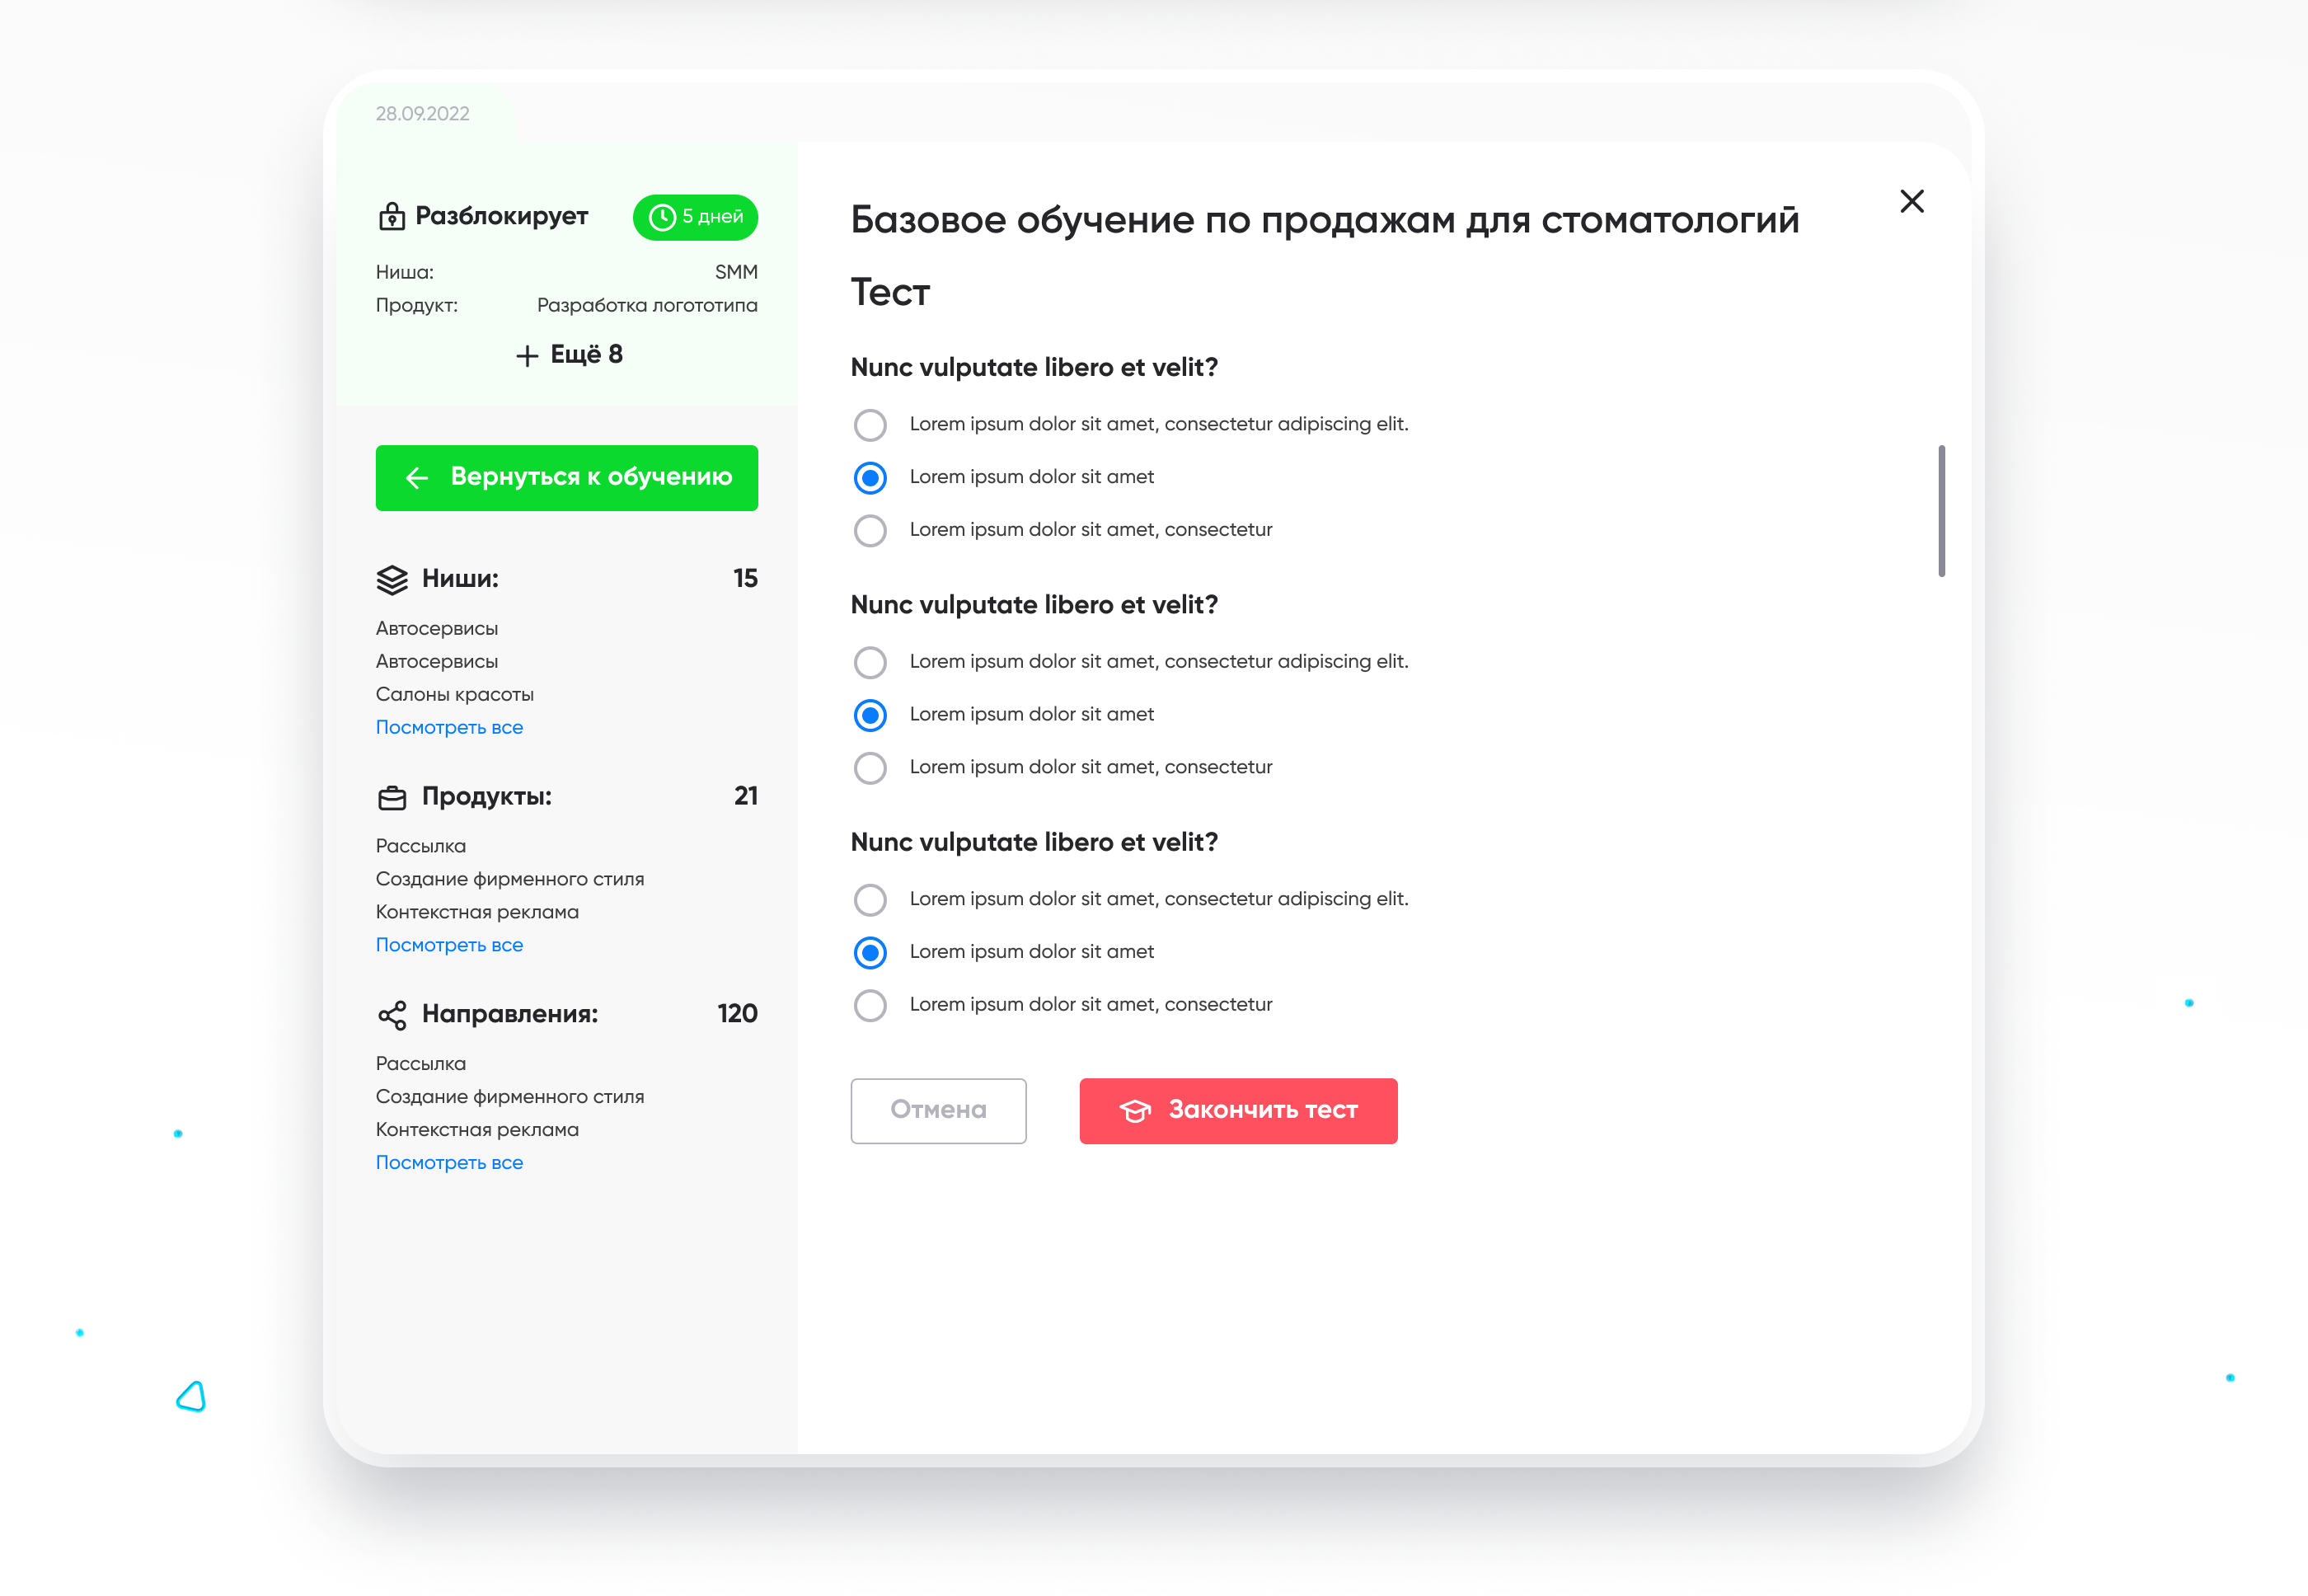Screen dimensions: 2308x1596
Task: Select the last answer of third question
Action: [869, 1005]
